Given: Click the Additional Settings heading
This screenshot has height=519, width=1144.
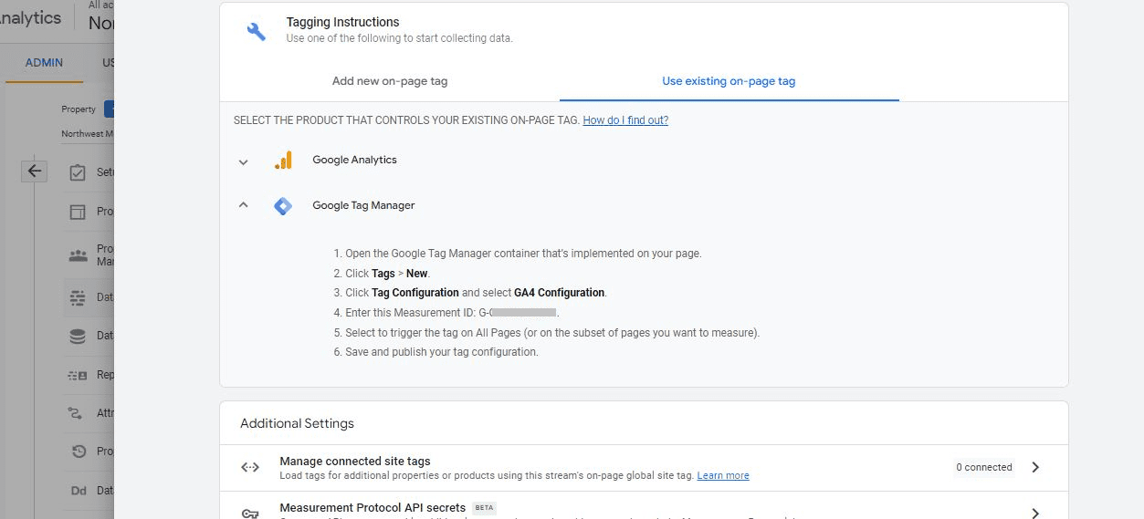Looking at the screenshot, I should 297,423.
